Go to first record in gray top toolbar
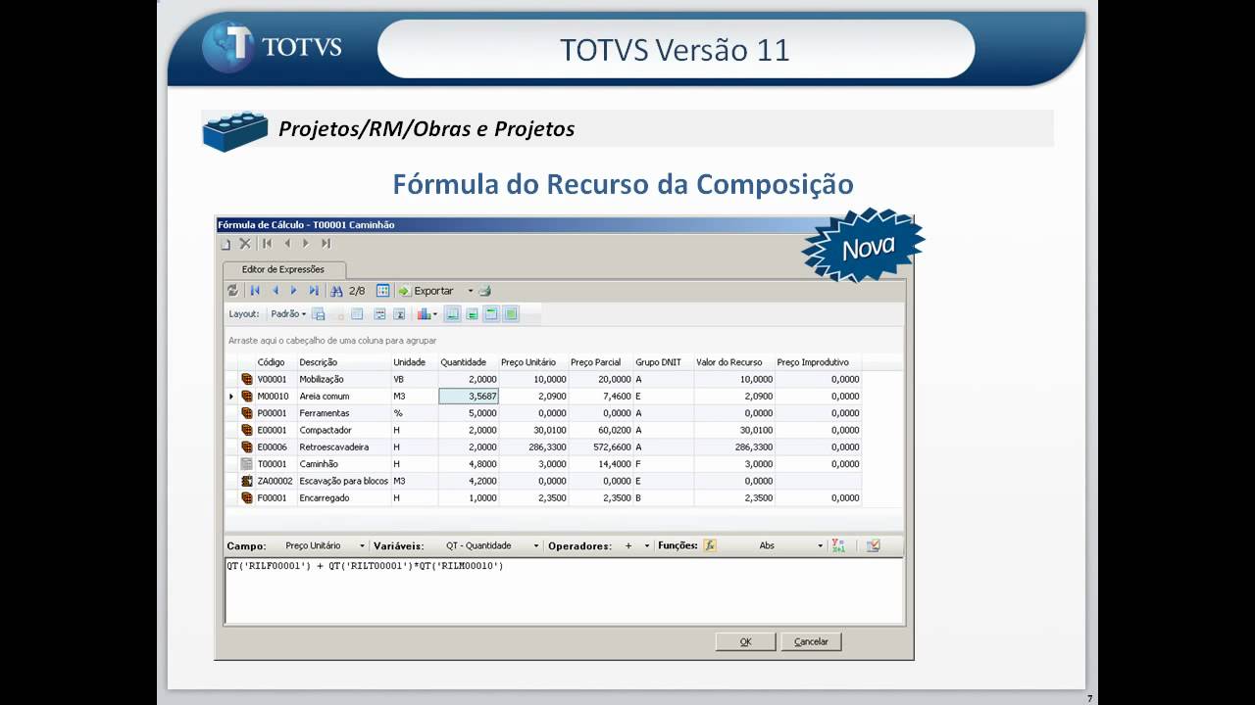Image resolution: width=1255 pixels, height=705 pixels. [x=267, y=244]
